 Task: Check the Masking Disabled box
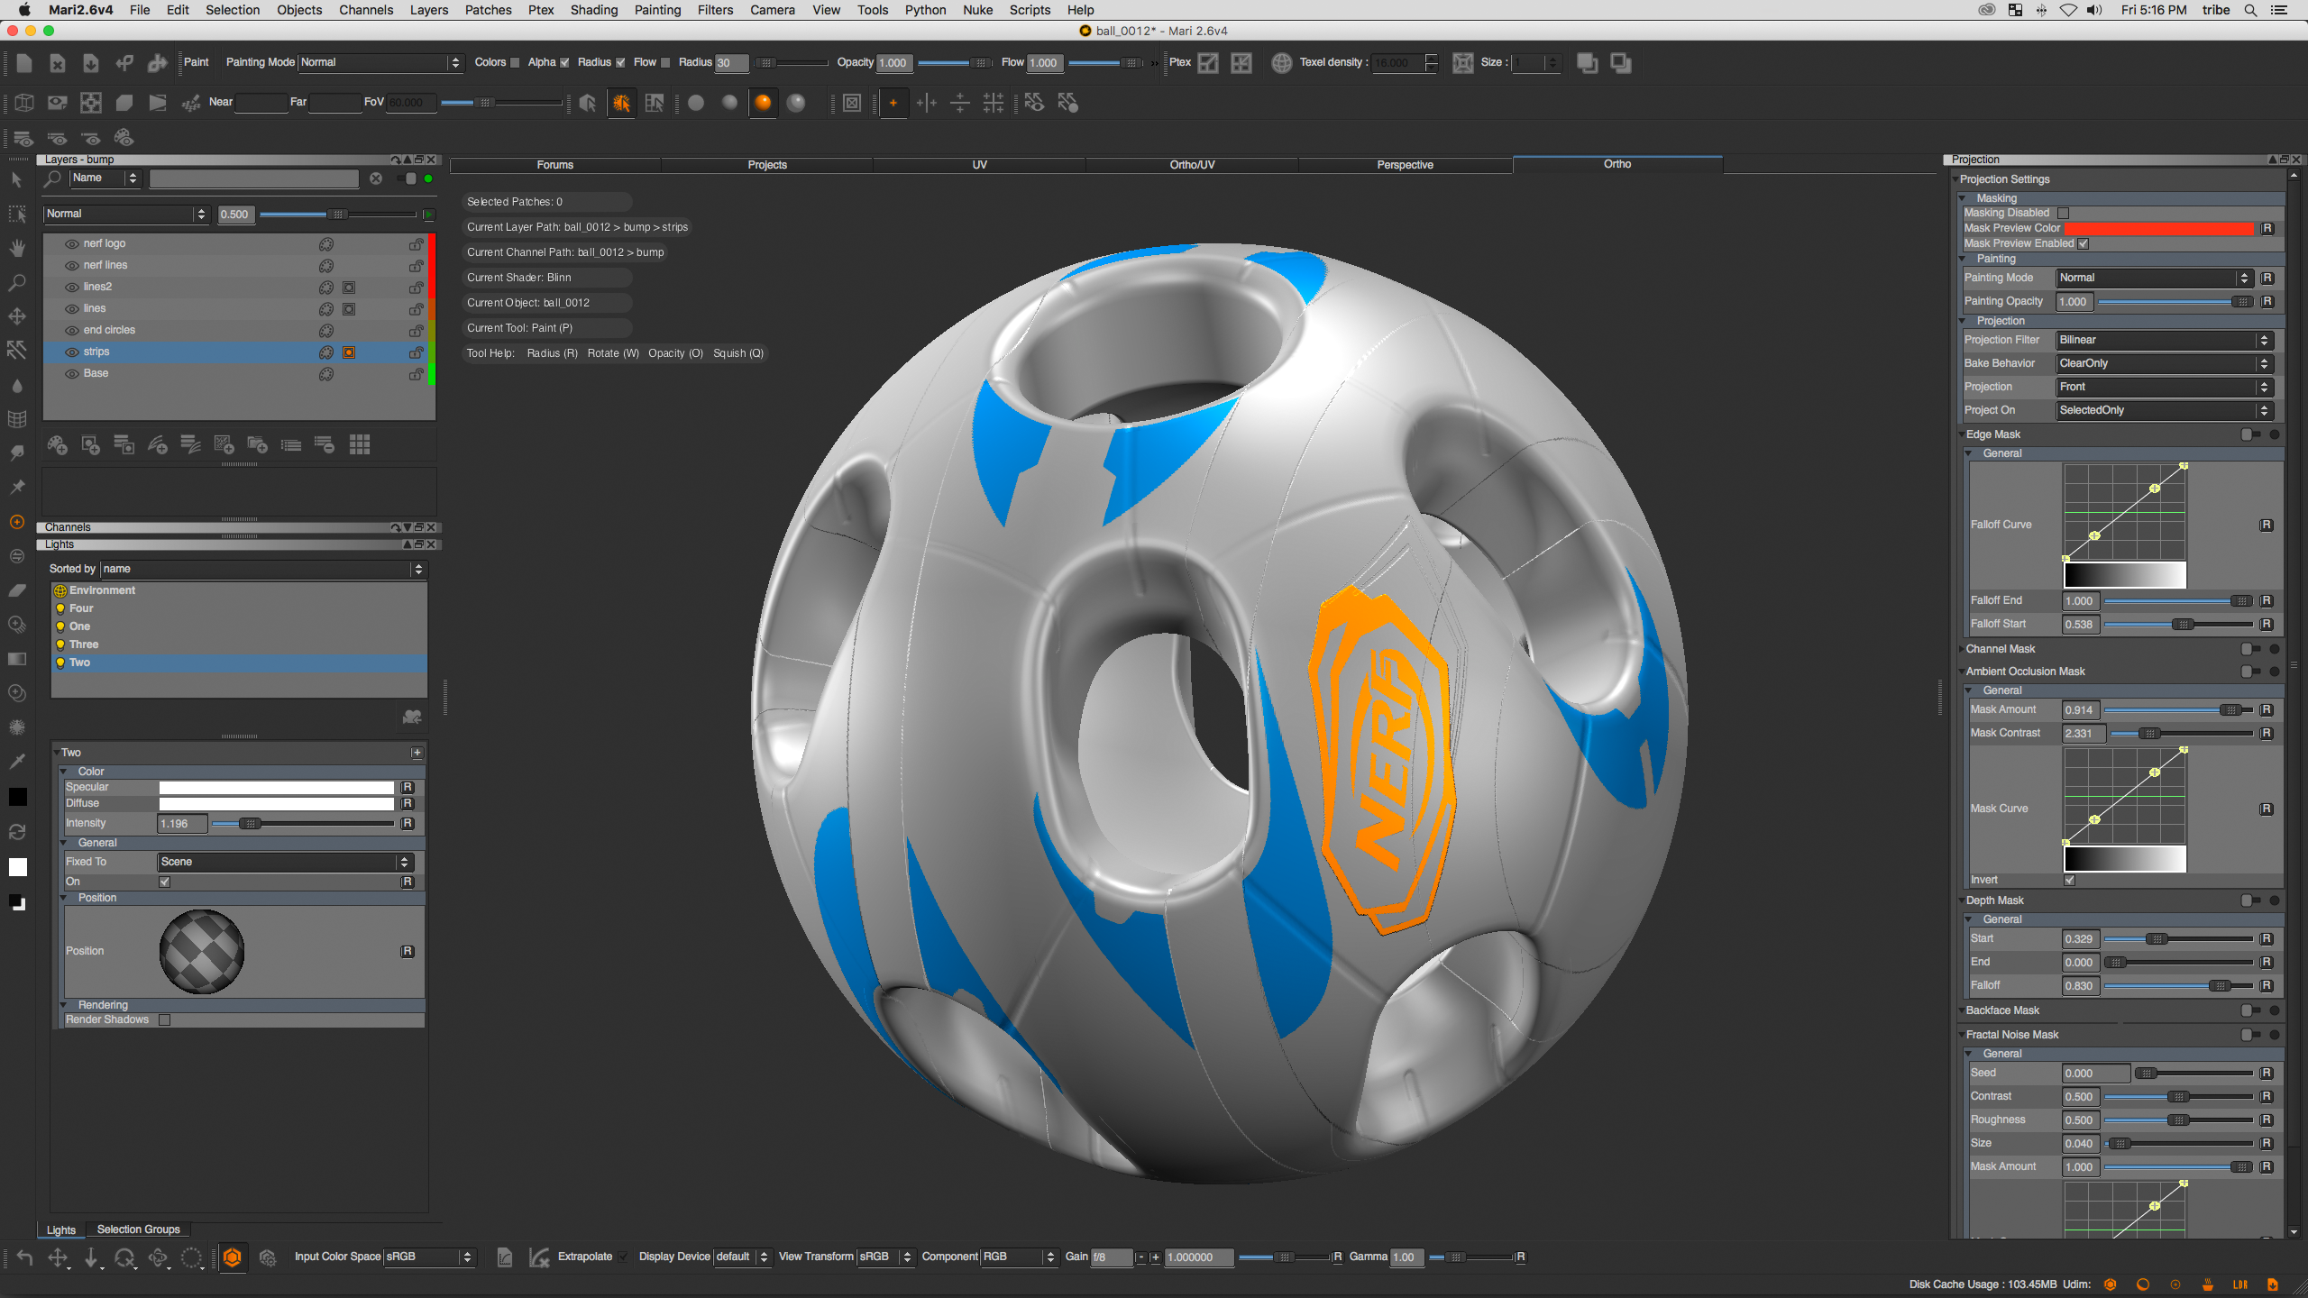[x=2063, y=214]
